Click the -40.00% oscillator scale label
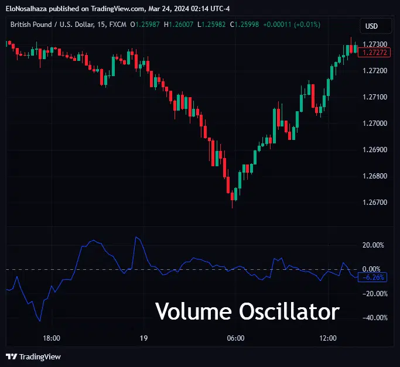The image size is (400, 367). (373, 318)
